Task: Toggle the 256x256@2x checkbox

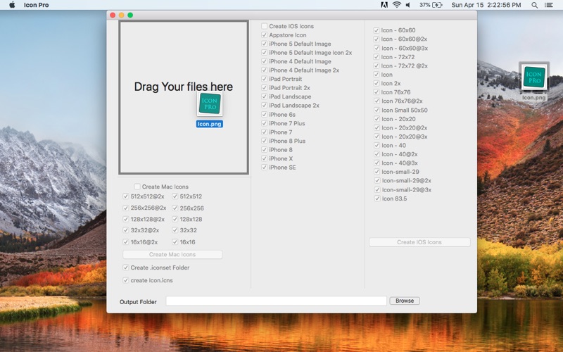Action: click(126, 208)
